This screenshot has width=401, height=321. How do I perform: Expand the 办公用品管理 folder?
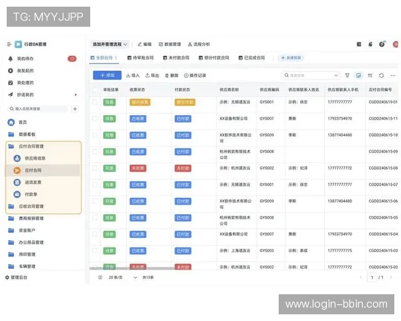click(x=26, y=242)
